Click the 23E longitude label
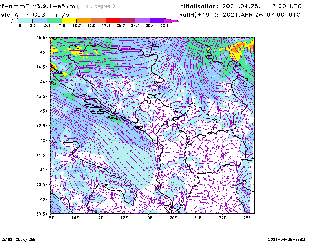This screenshot has height=242, width=314. (247, 218)
